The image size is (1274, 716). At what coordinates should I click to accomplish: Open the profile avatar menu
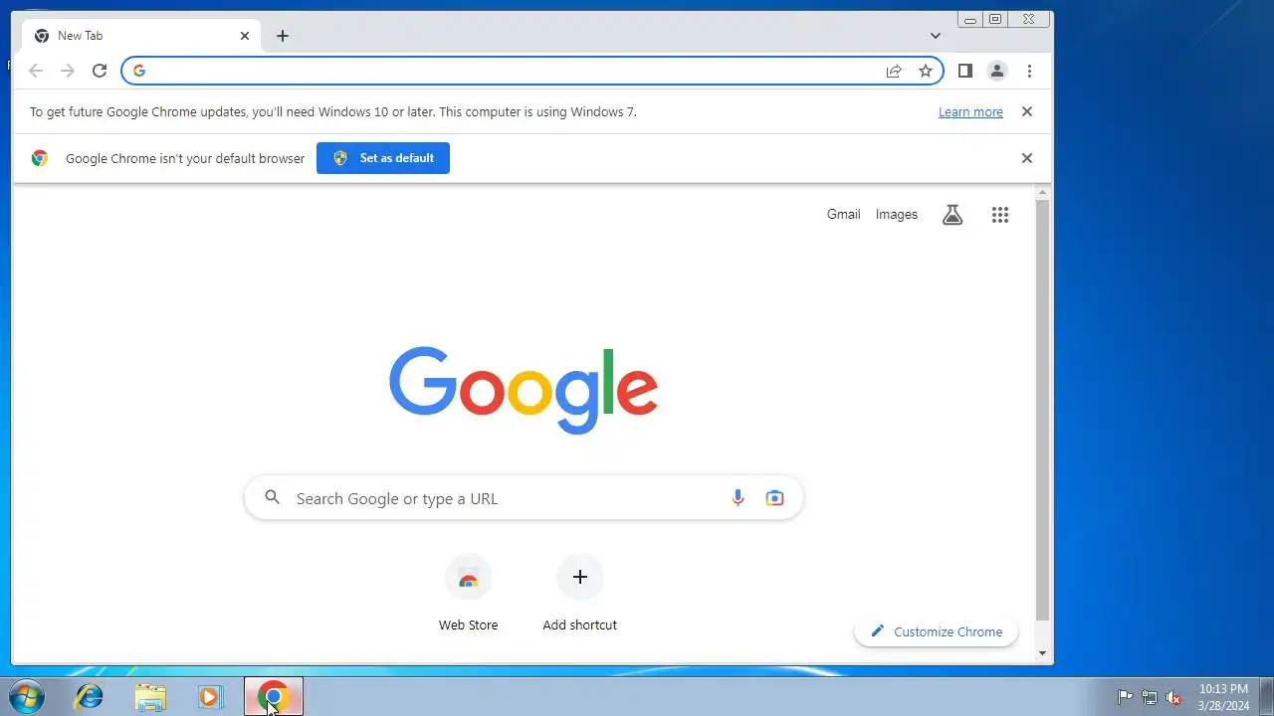pos(996,71)
